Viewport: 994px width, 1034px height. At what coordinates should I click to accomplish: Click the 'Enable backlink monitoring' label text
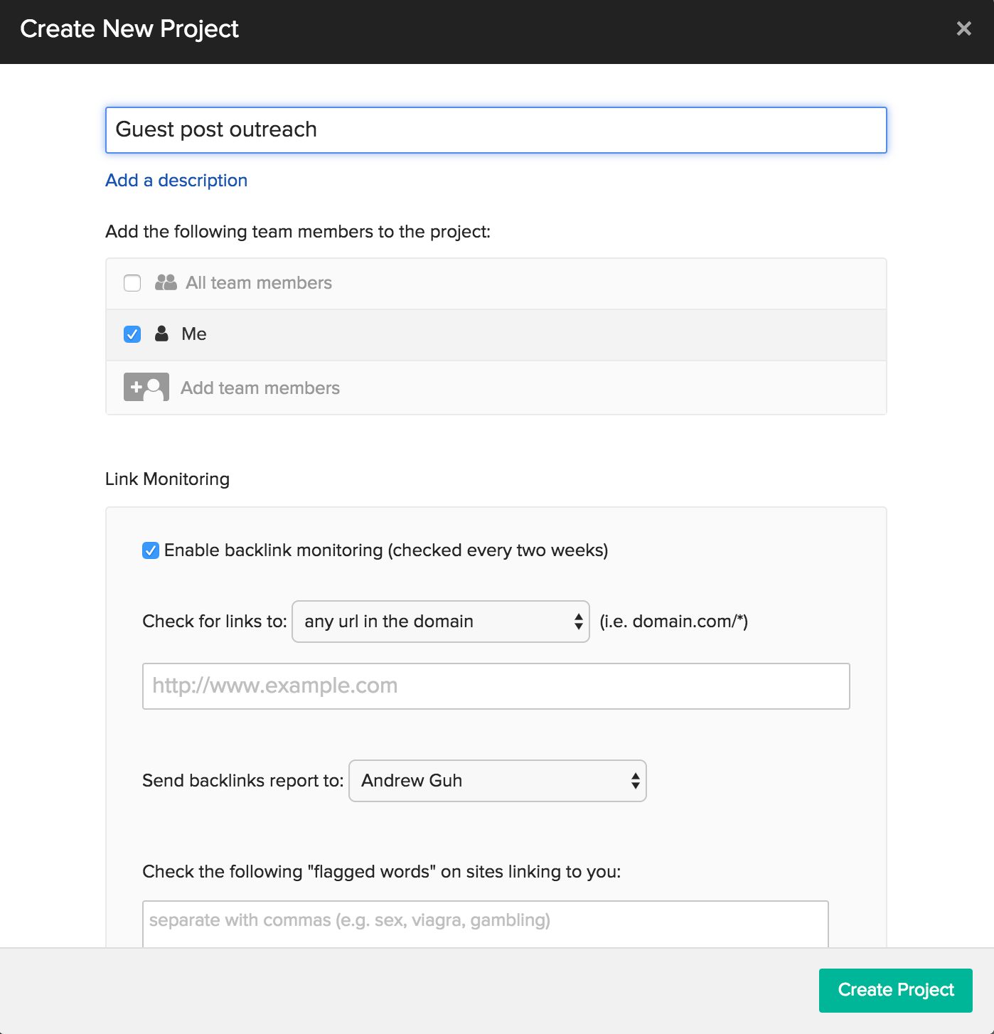click(386, 550)
